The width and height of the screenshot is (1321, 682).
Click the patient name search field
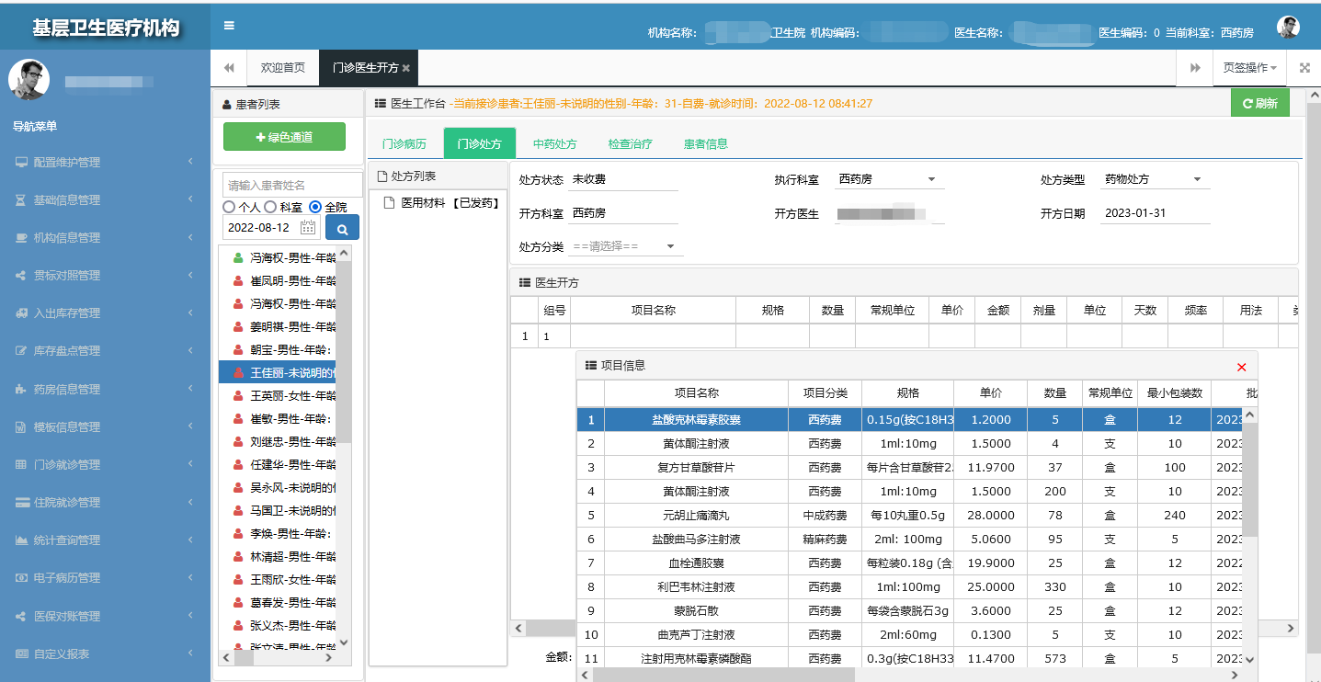coord(292,186)
